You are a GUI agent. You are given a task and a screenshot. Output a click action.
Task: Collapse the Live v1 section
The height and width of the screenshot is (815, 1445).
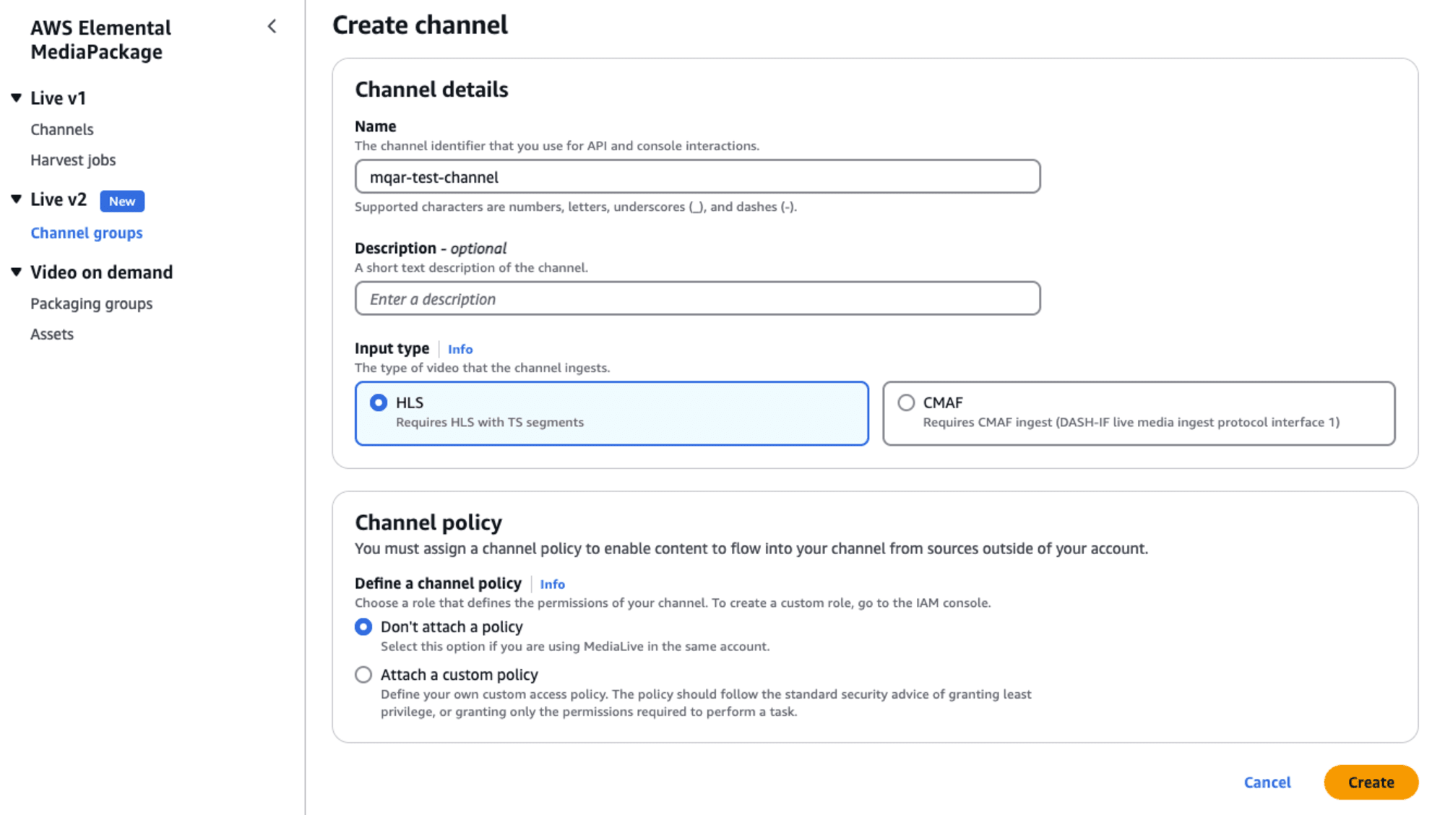click(16, 98)
